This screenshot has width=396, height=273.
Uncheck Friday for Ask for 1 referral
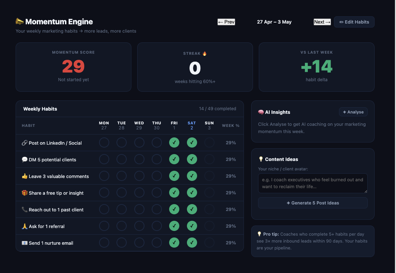click(174, 226)
